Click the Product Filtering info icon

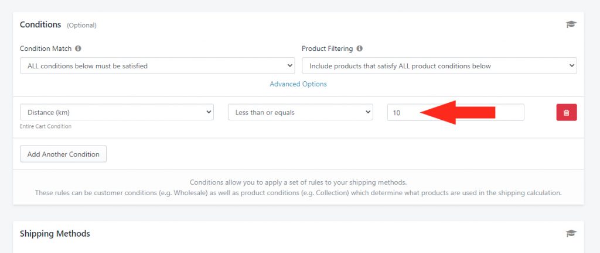click(x=359, y=48)
